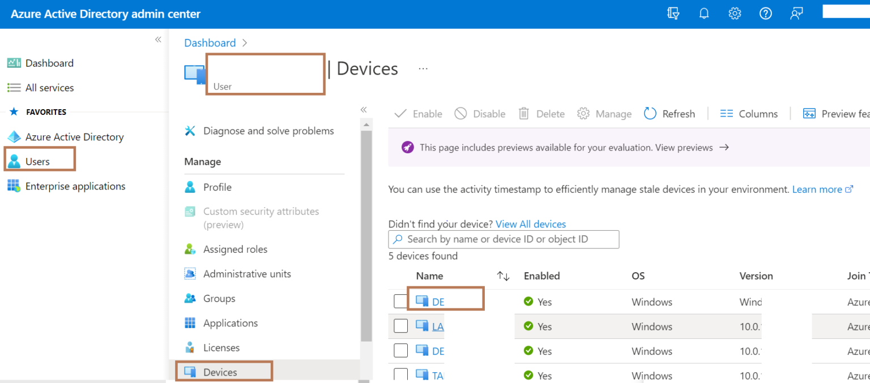Click the View All devices link
The image size is (870, 383).
point(531,223)
